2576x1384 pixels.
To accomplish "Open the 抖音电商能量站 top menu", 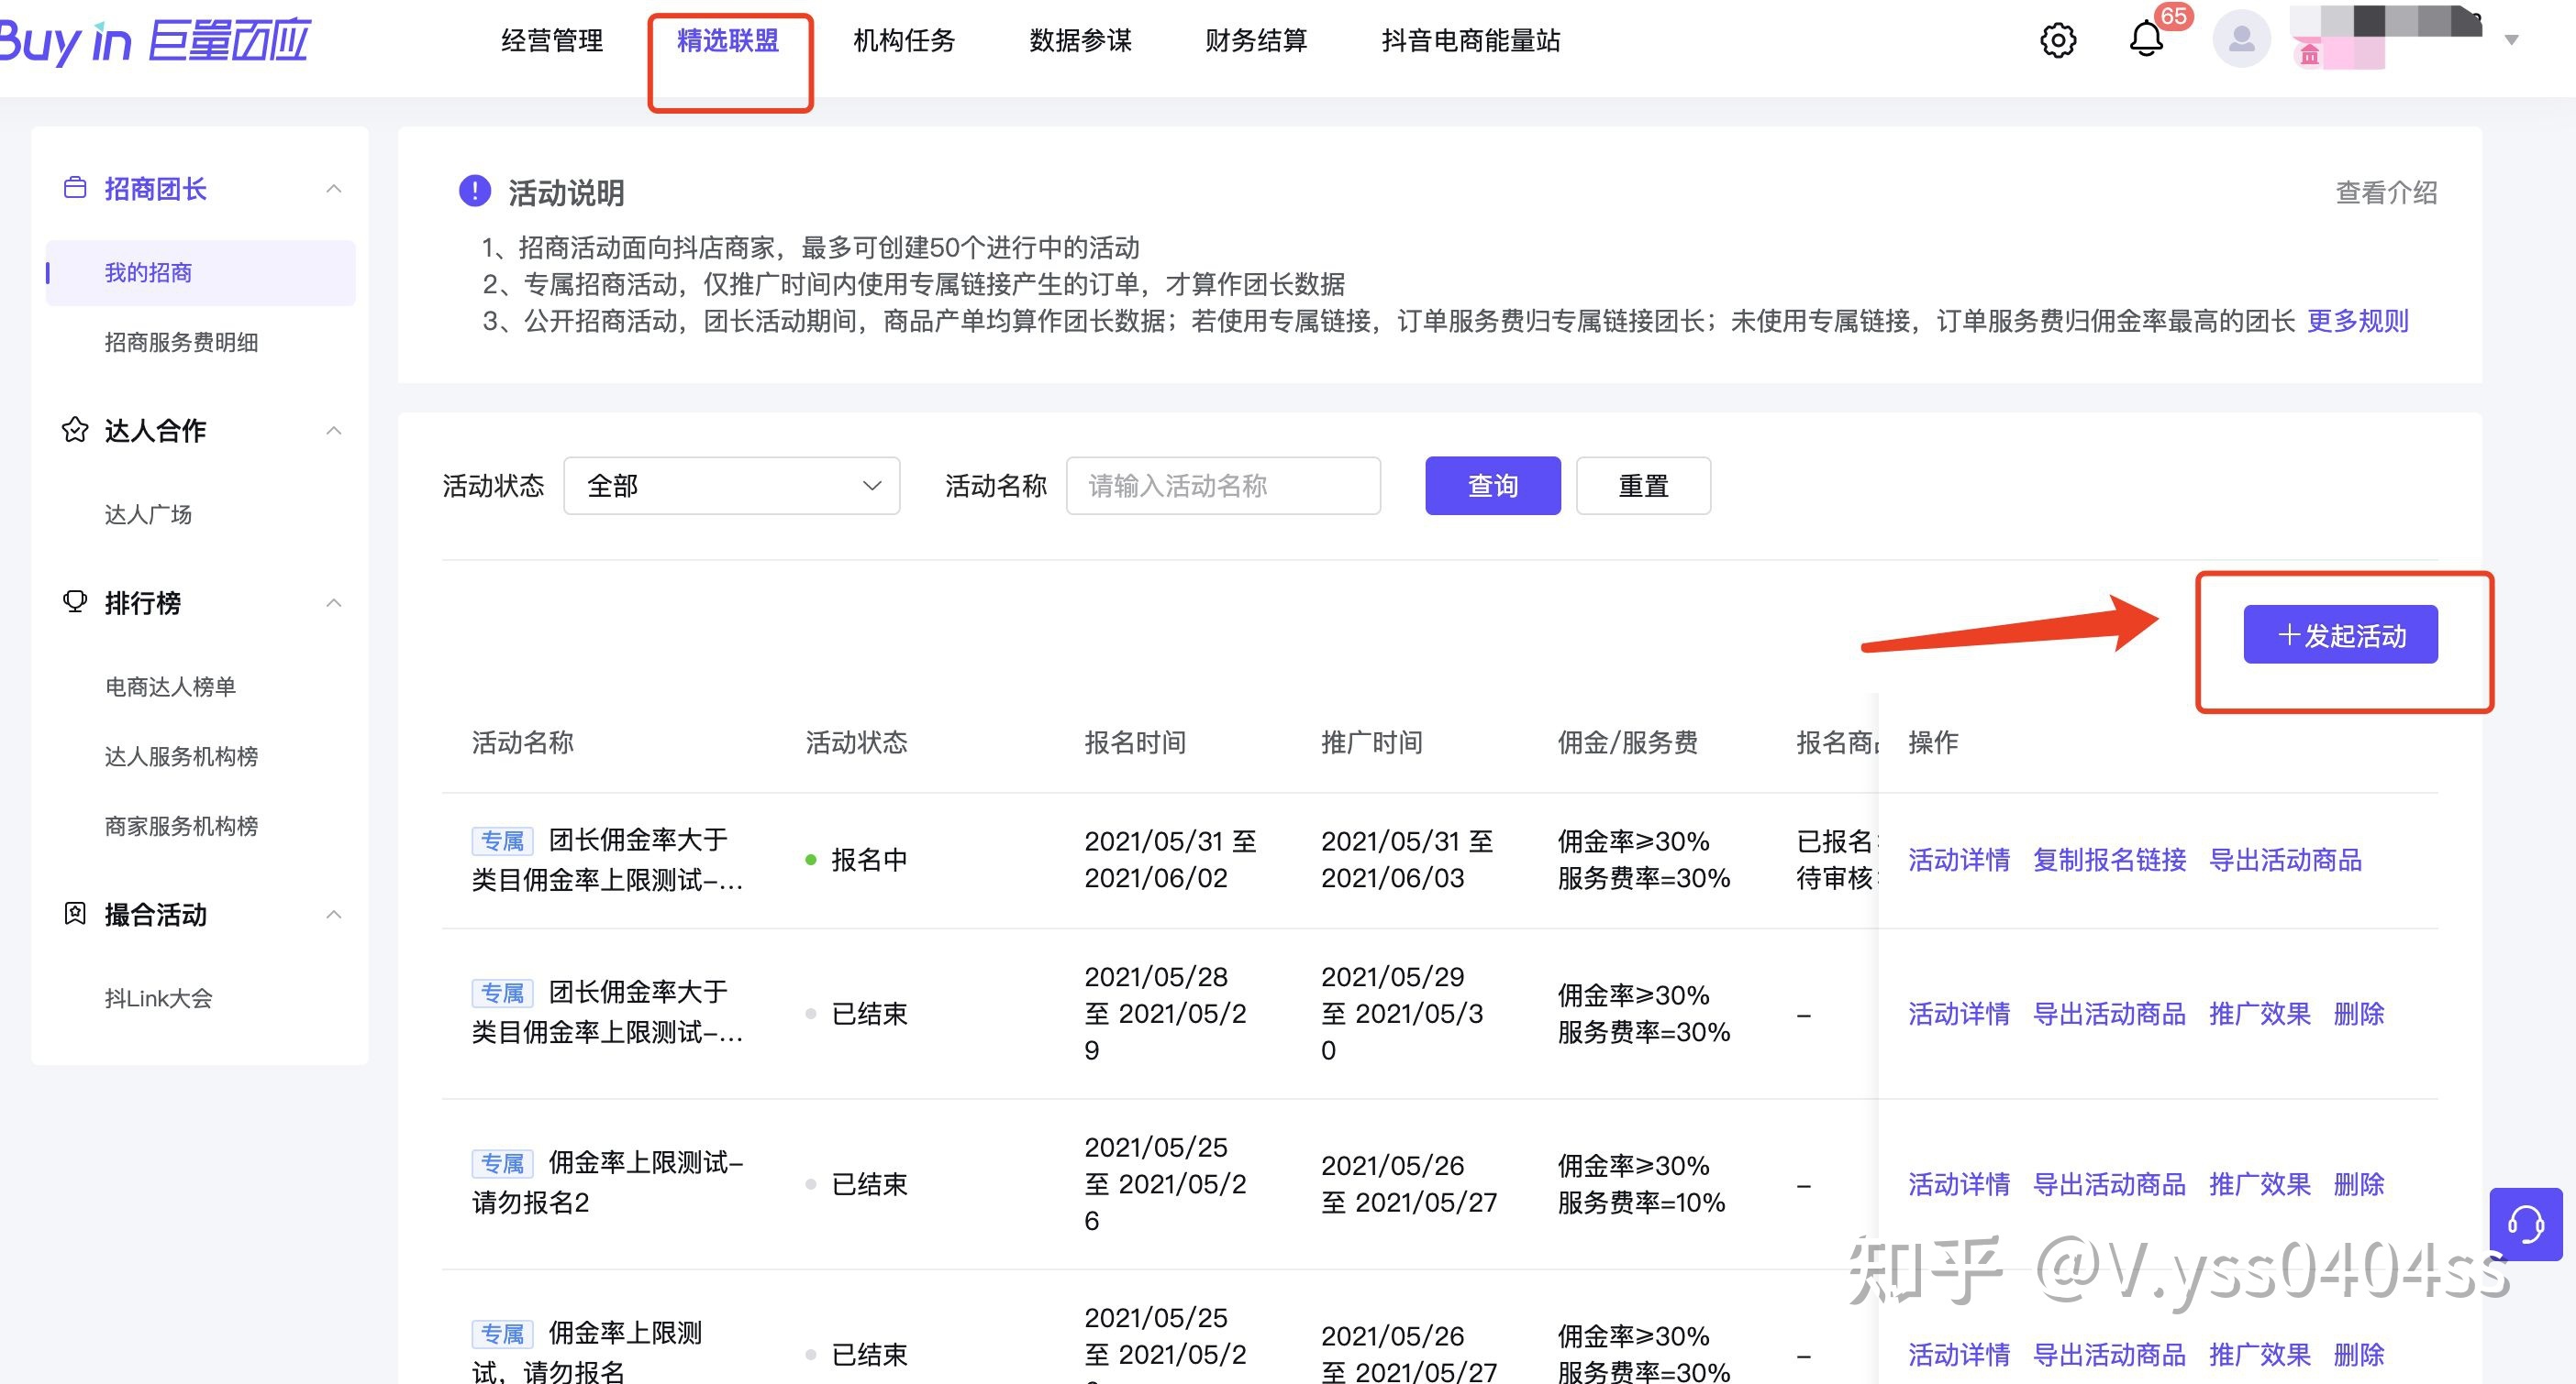I will click(1470, 41).
